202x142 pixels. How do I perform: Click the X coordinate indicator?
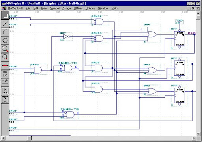(5, 91)
